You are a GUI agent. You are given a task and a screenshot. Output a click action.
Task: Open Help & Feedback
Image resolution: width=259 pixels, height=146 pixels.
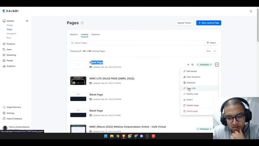point(14,119)
